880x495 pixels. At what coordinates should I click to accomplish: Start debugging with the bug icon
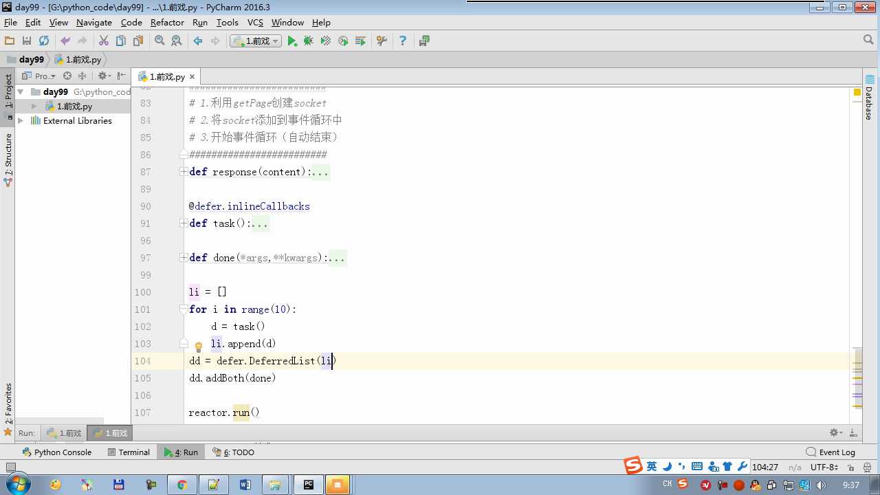click(309, 41)
